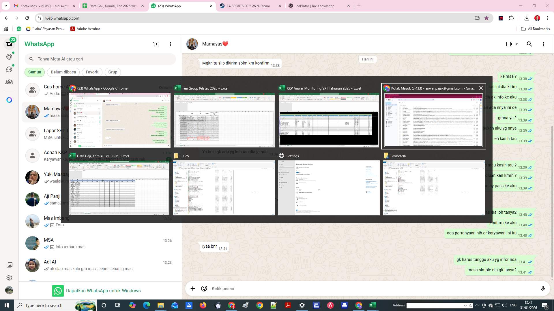Click the attach plus icon near the message box
554x311 pixels.
click(x=193, y=288)
